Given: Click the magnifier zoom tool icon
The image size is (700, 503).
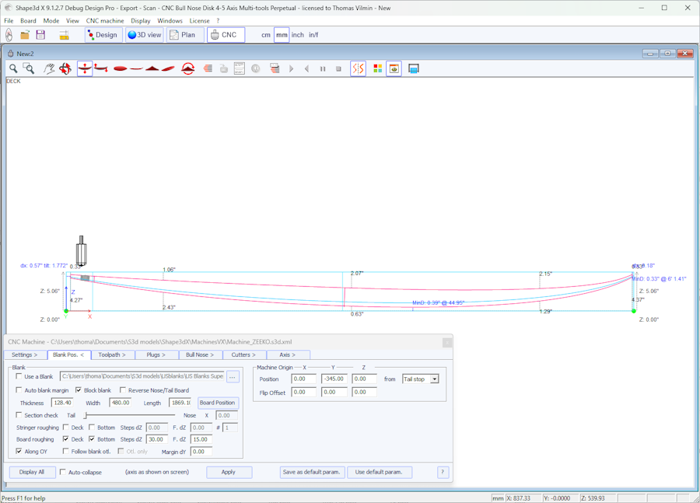Looking at the screenshot, I should pos(13,68).
